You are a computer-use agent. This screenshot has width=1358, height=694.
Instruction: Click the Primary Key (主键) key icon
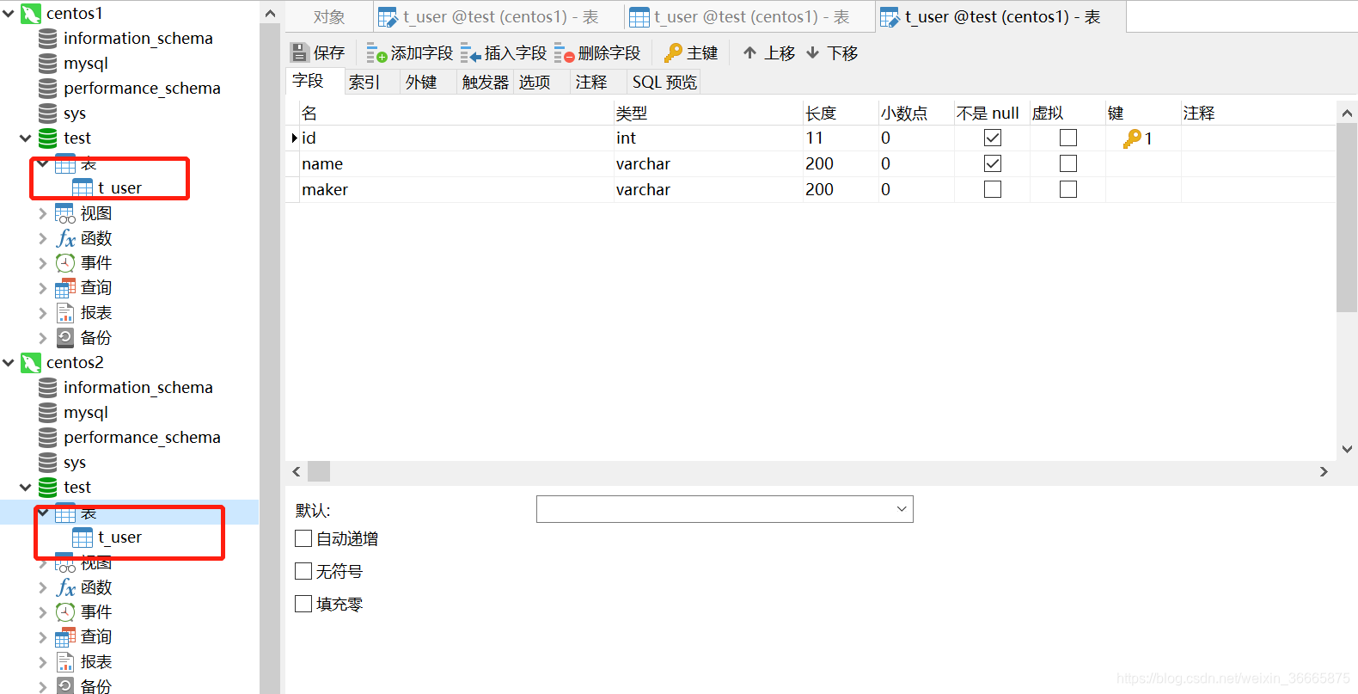pyautogui.click(x=673, y=52)
